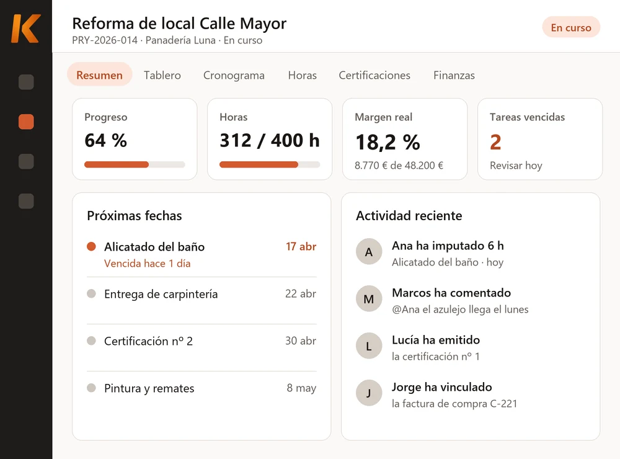Open the Tareas vencidas card
Screen dimensions: 620x459
point(540,139)
